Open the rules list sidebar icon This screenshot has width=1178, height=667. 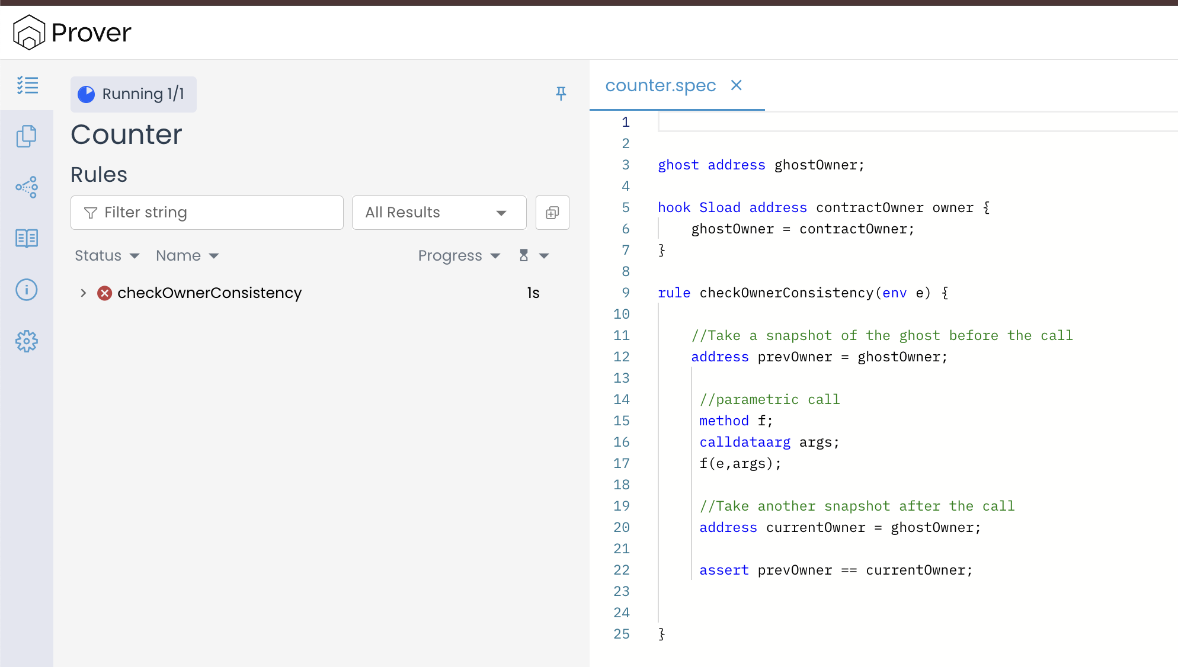tap(27, 85)
